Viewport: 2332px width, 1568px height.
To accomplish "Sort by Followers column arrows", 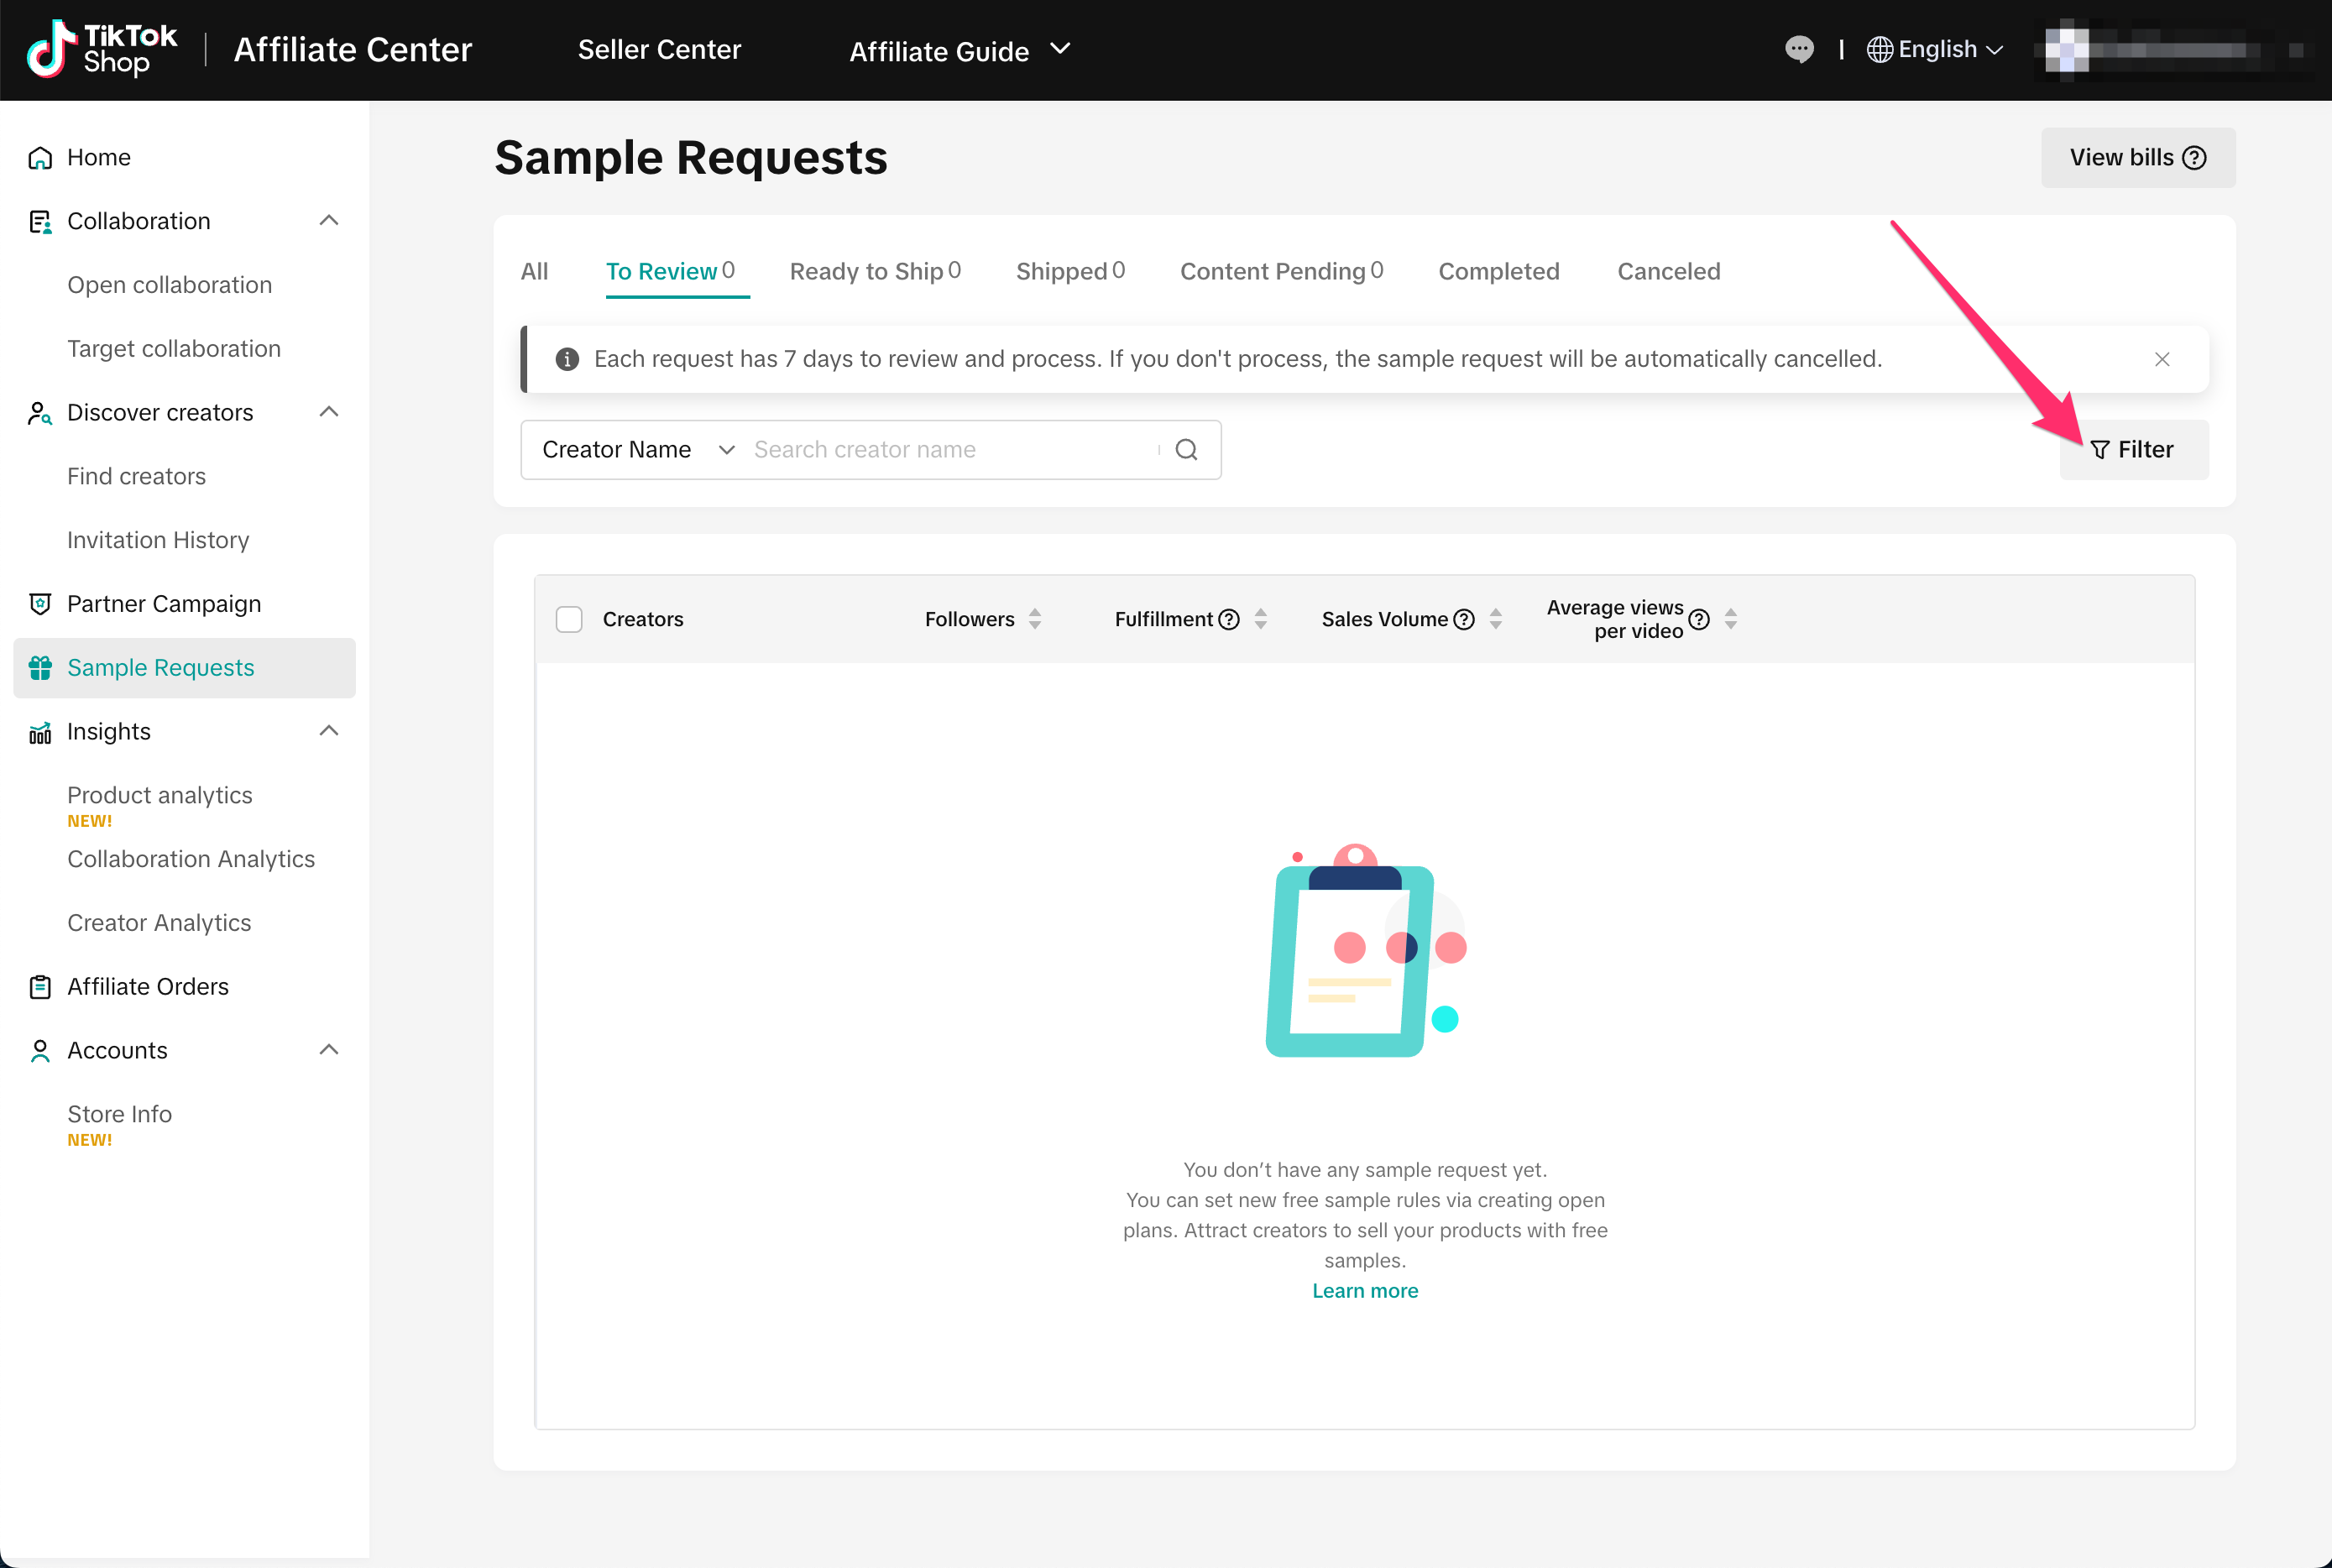I will (x=1035, y=619).
